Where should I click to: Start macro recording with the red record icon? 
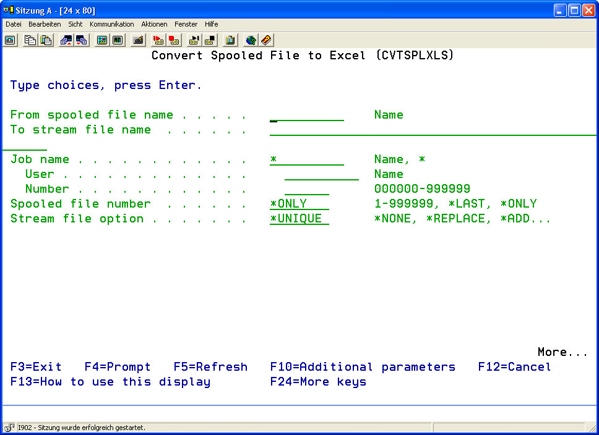158,40
